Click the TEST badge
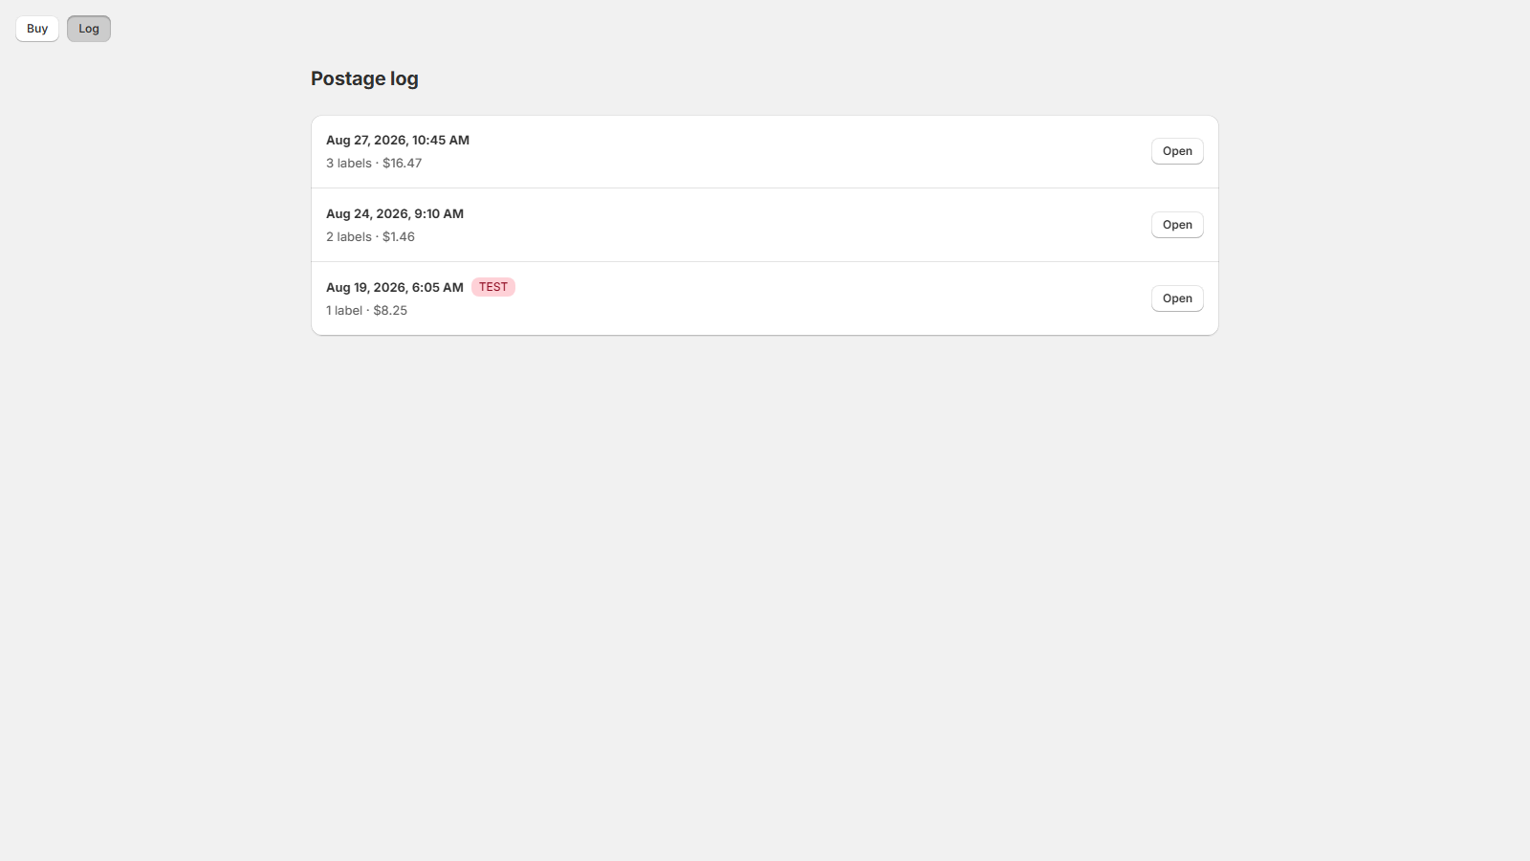 tap(493, 287)
